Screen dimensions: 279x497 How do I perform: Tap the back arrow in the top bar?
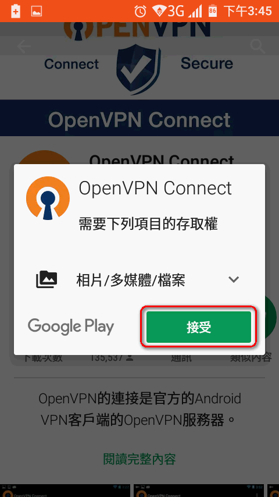tap(24, 47)
